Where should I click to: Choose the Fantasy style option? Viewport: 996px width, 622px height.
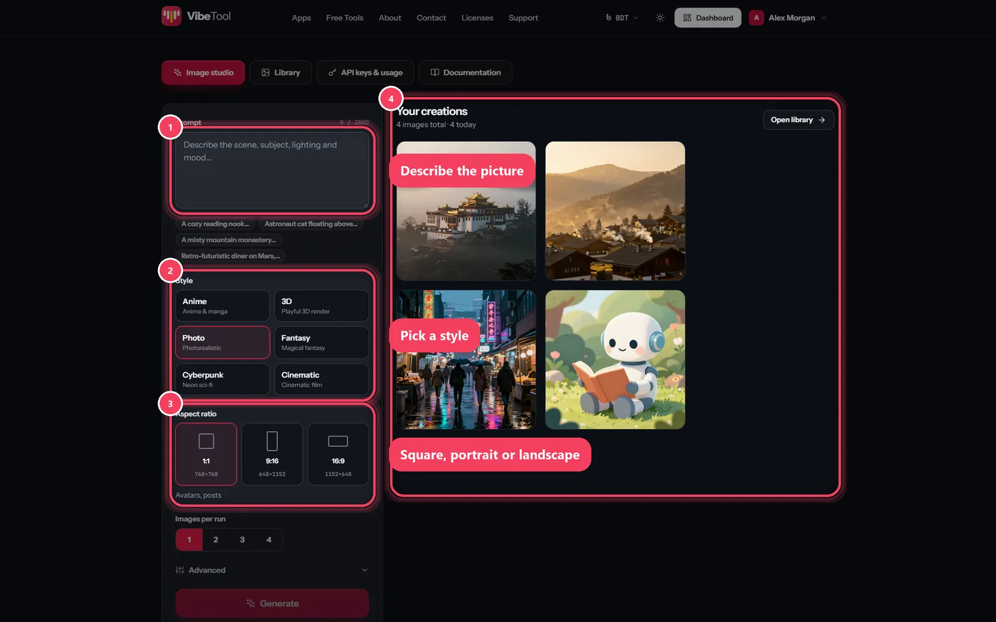[x=321, y=343]
